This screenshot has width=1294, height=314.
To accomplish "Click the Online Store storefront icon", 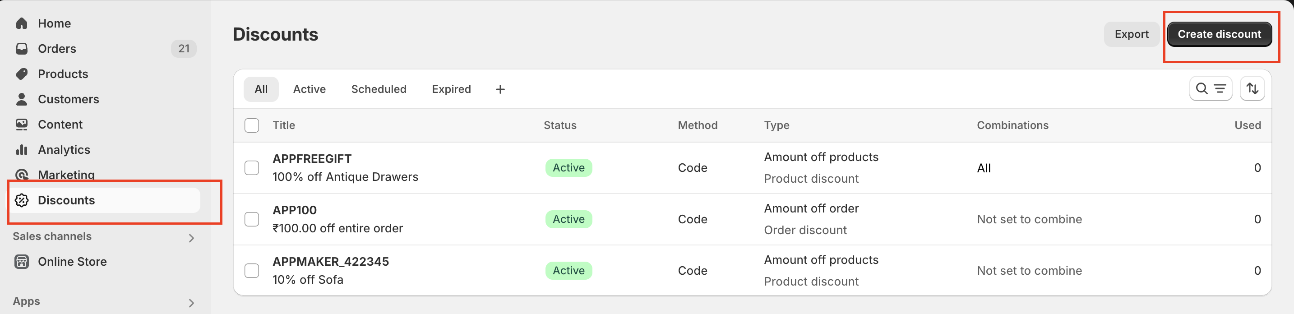I will 22,262.
